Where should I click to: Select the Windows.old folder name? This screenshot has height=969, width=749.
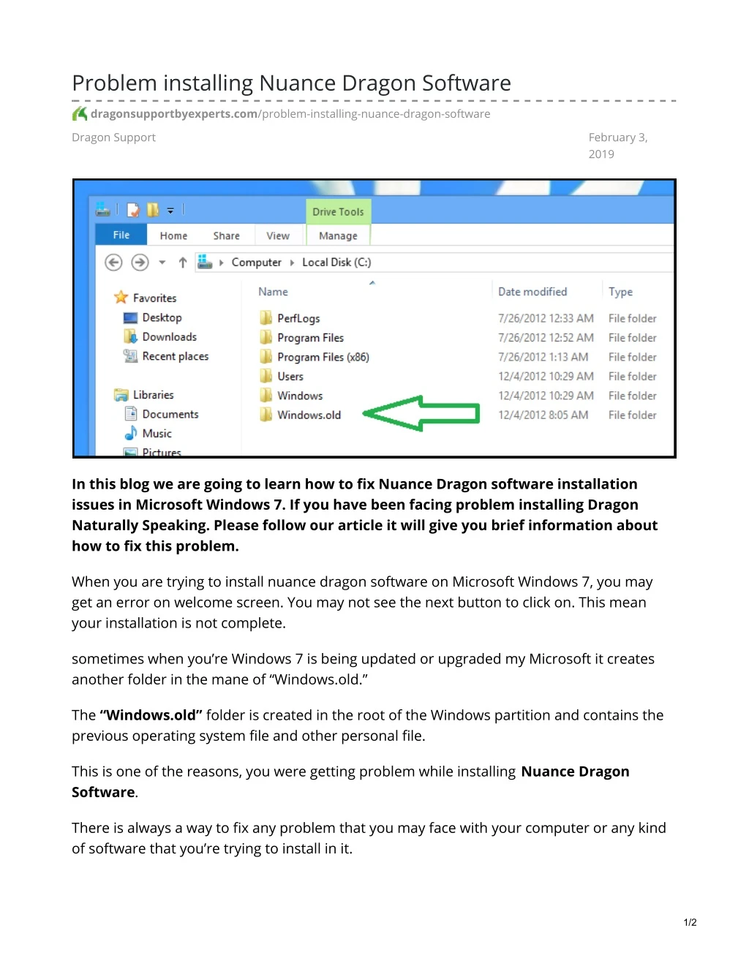(x=309, y=415)
